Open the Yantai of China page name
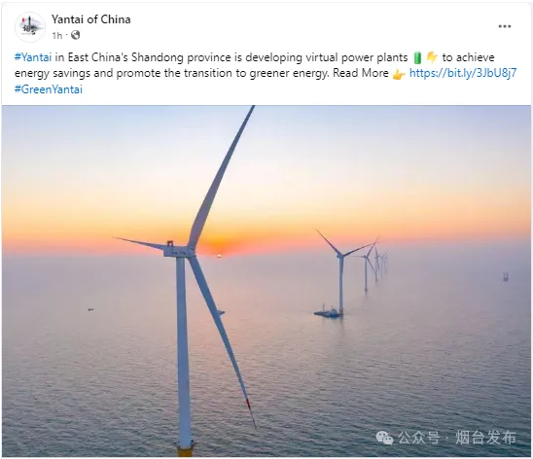The width and height of the screenshot is (533, 459). [91, 19]
